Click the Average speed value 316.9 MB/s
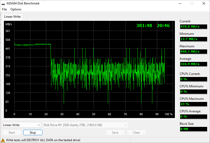The height and width of the screenshot is (143, 210). [194, 64]
